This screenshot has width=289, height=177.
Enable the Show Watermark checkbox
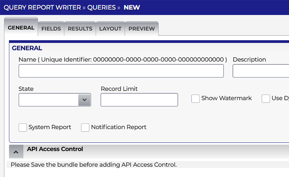coord(195,99)
